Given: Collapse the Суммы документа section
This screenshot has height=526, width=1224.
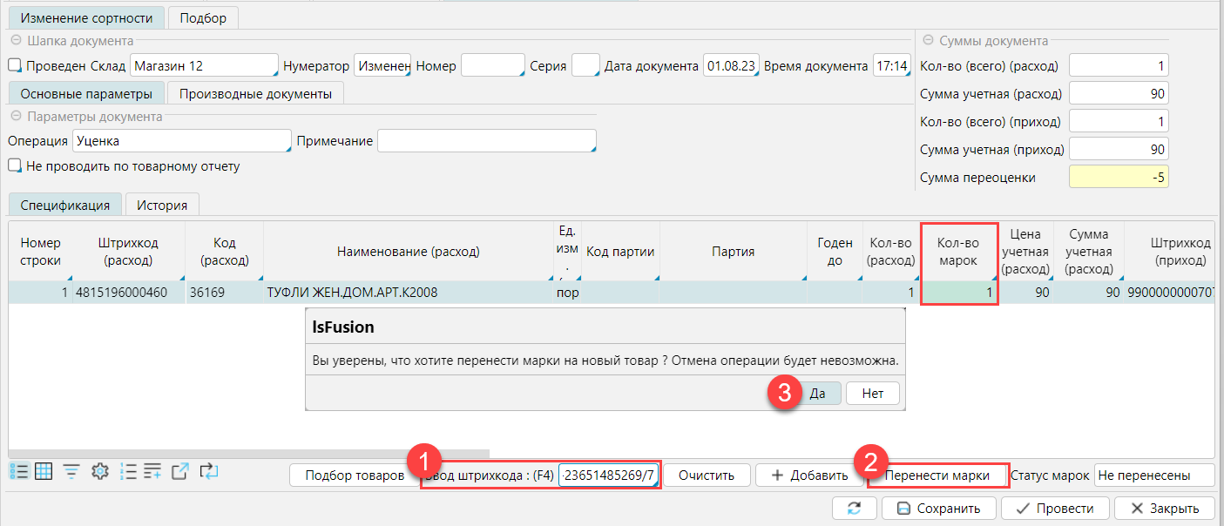Looking at the screenshot, I should pos(929,41).
